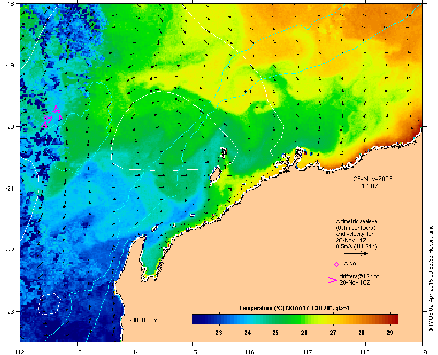Click the longitude axis label 115
Viewport: 438px width, 355px height.
(192, 352)
